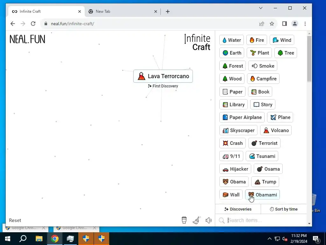Click the Story element
This screenshot has width=326, height=245.
point(263,105)
